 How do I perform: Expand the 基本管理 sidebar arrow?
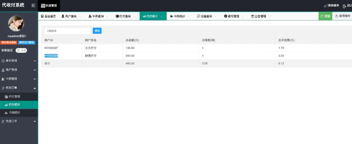click(x=35, y=61)
